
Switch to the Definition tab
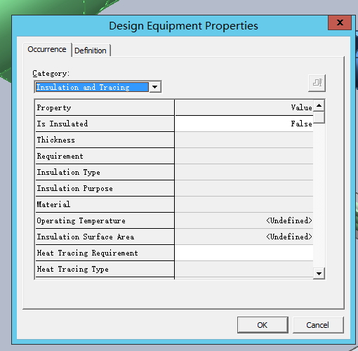pos(91,51)
